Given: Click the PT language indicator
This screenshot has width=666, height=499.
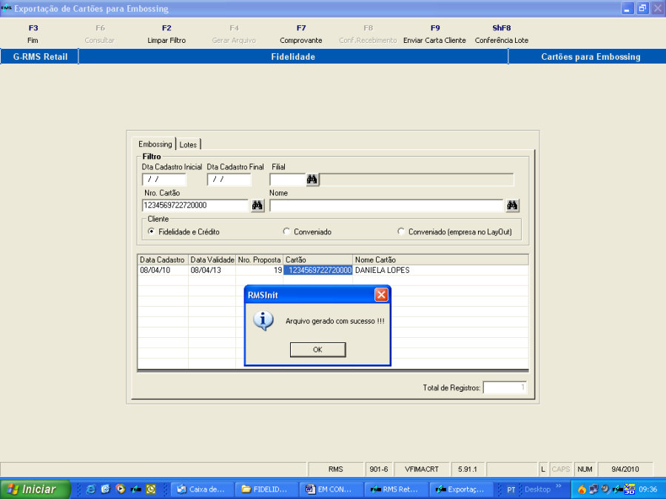Looking at the screenshot, I should [511, 489].
